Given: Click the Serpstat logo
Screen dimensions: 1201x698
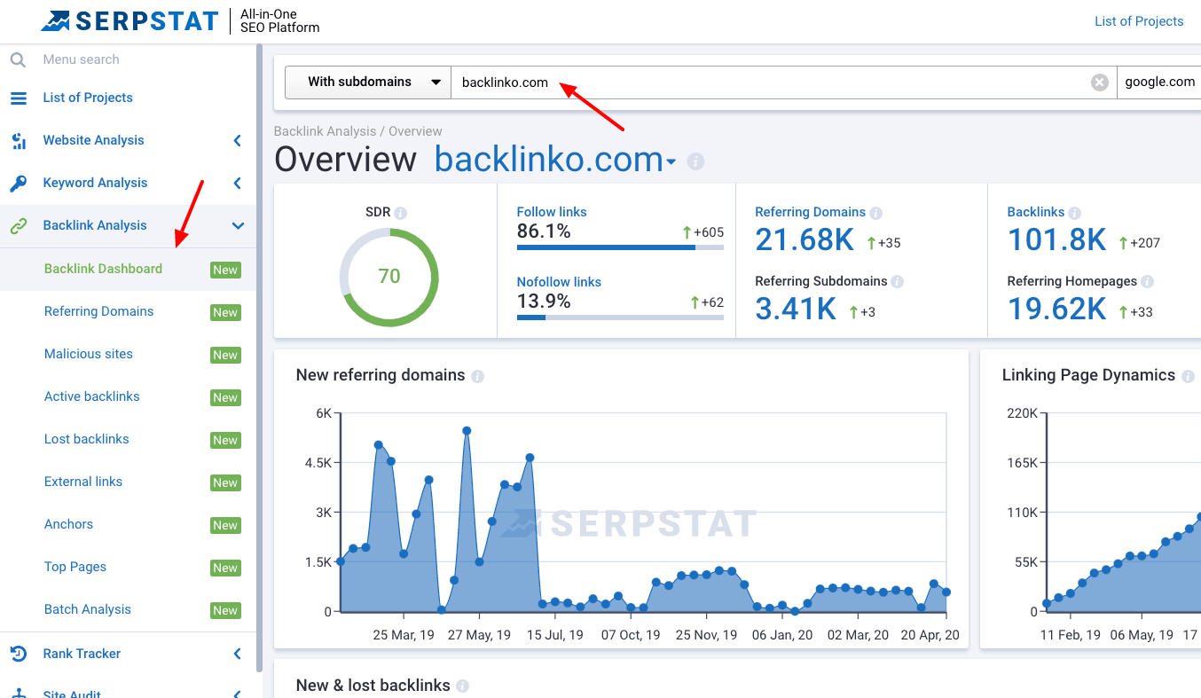Looking at the screenshot, I should point(130,21).
